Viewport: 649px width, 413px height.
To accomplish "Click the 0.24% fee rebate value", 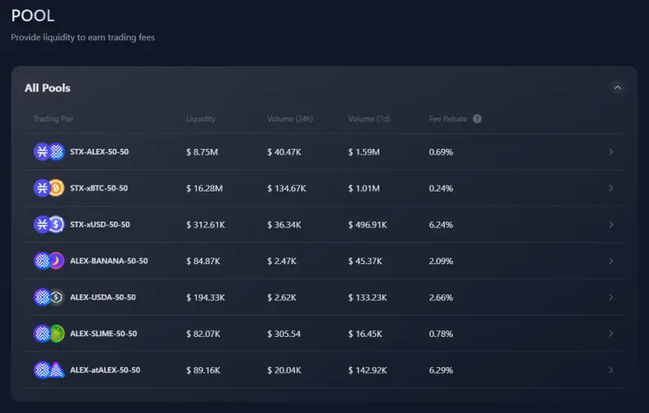I will pos(441,188).
